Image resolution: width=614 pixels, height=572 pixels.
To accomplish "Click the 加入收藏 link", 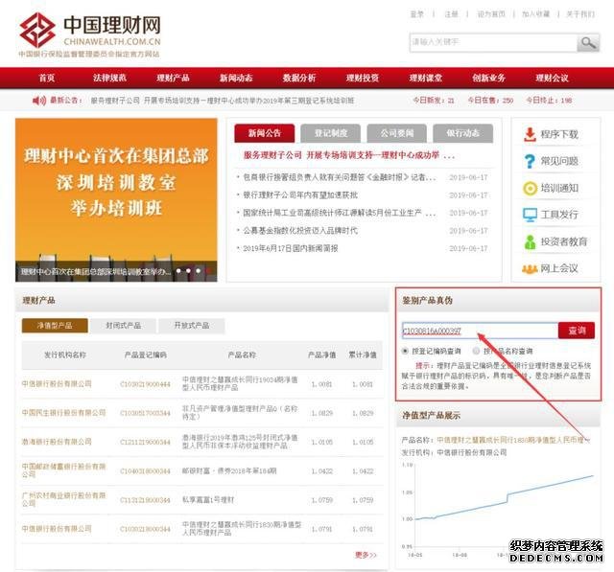I will (535, 14).
